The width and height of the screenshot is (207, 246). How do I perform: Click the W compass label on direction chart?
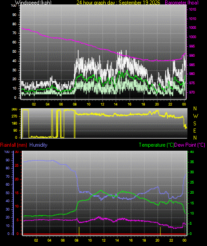(x=195, y=116)
